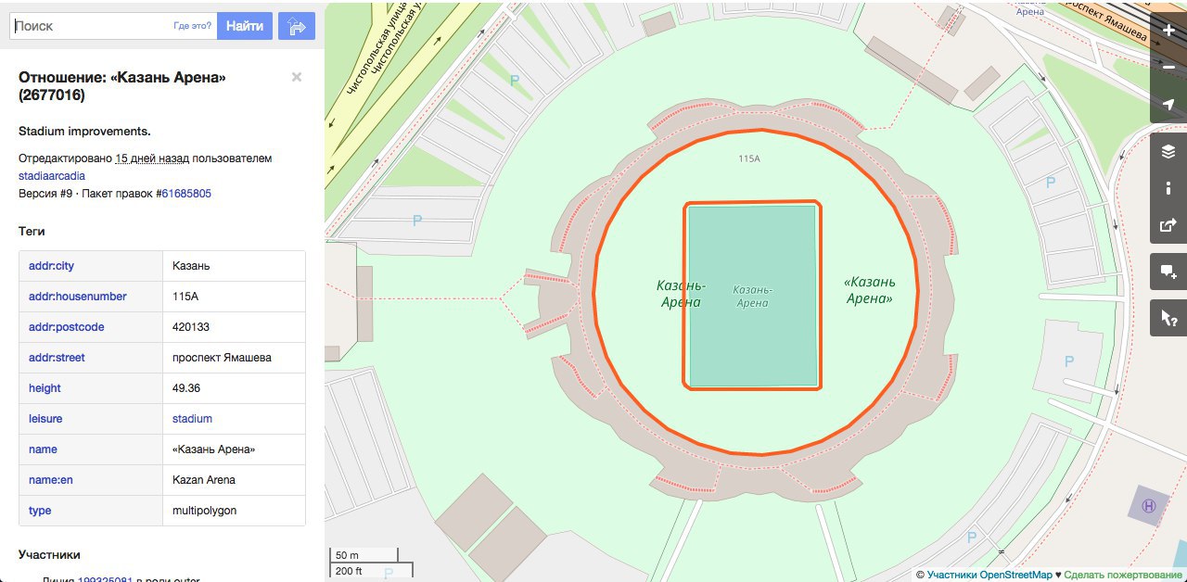Click the 115A label on the map
Viewport: 1187px width, 582px height.
click(749, 159)
